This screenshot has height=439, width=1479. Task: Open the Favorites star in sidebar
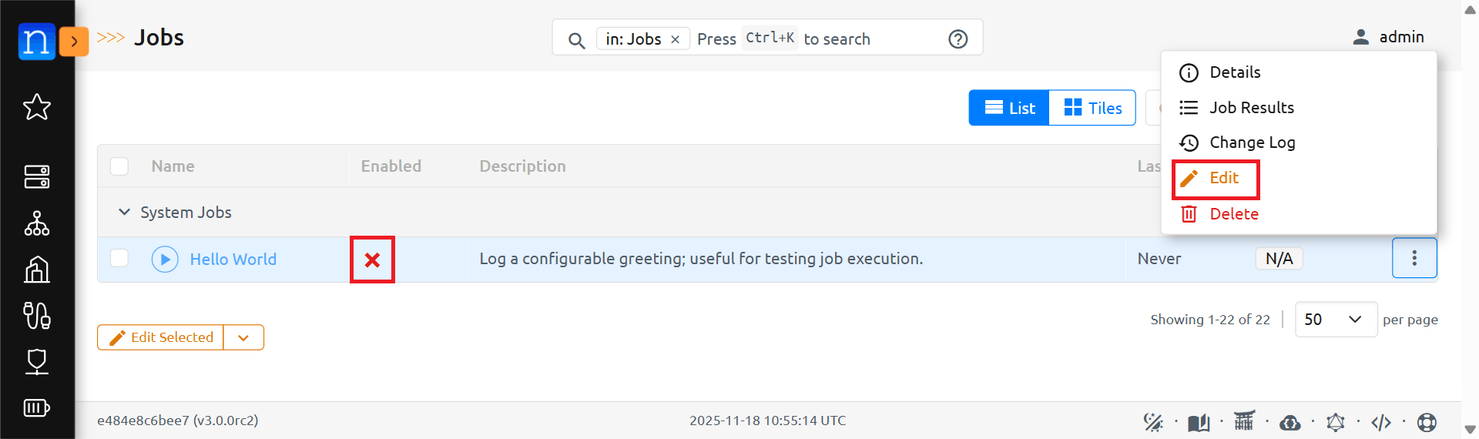37,107
